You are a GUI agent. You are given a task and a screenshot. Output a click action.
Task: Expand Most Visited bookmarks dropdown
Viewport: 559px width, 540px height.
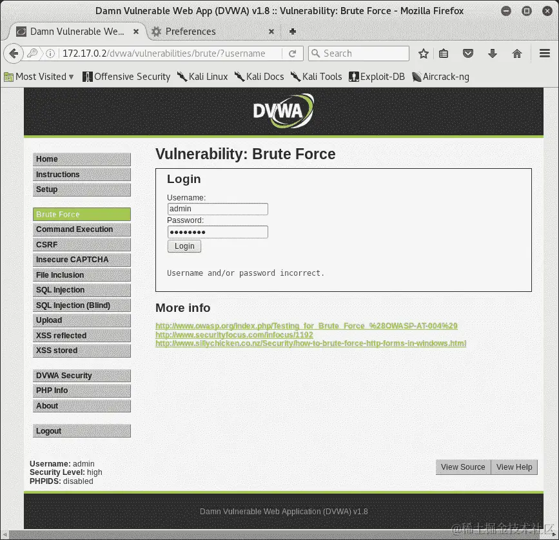pos(39,77)
